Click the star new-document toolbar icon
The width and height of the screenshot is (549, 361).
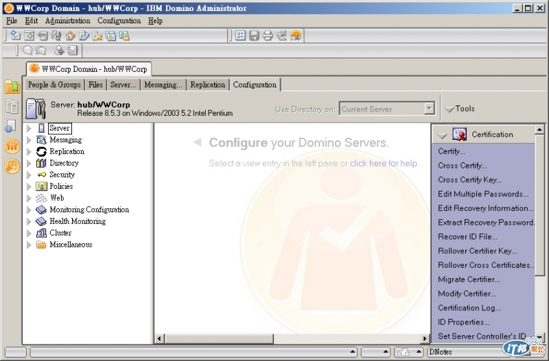15,36
